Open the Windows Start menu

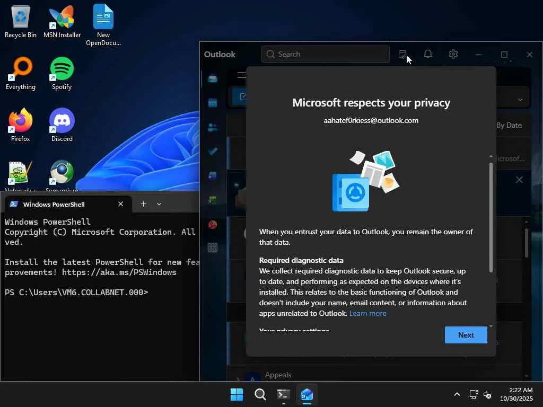click(x=237, y=394)
